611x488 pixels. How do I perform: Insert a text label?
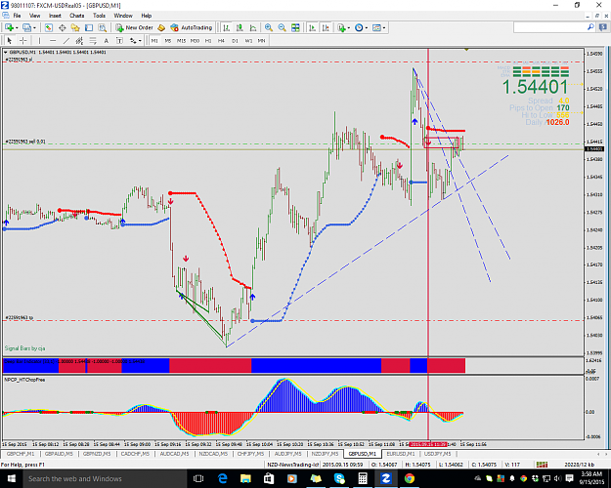119,40
